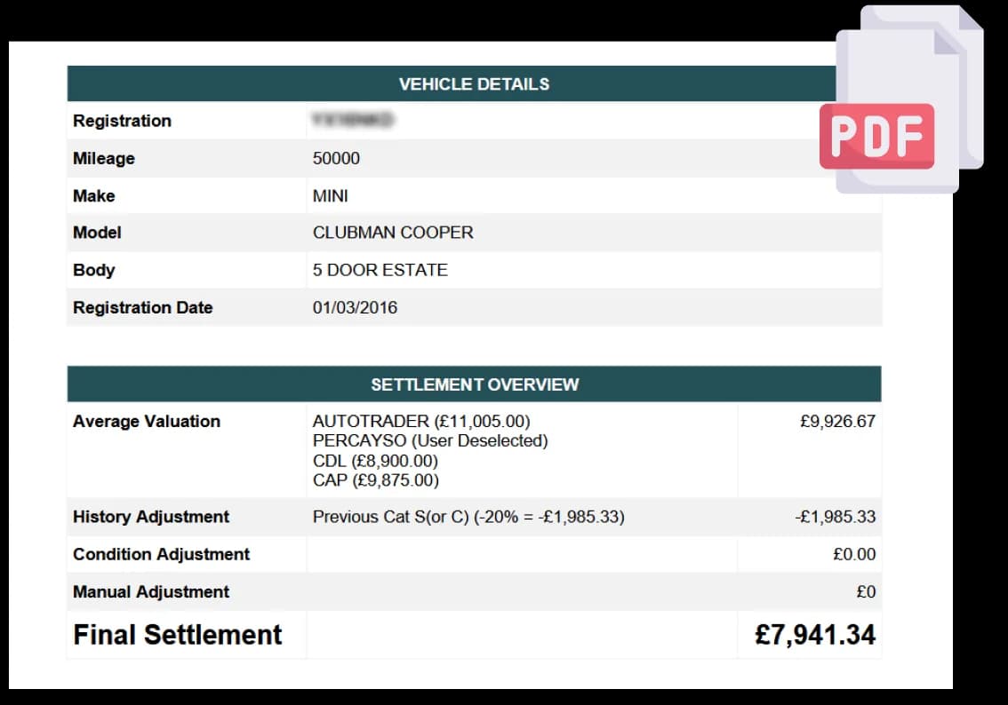1008x705 pixels.
Task: Click the 5 DOOR ESTATE body value
Action: (380, 270)
